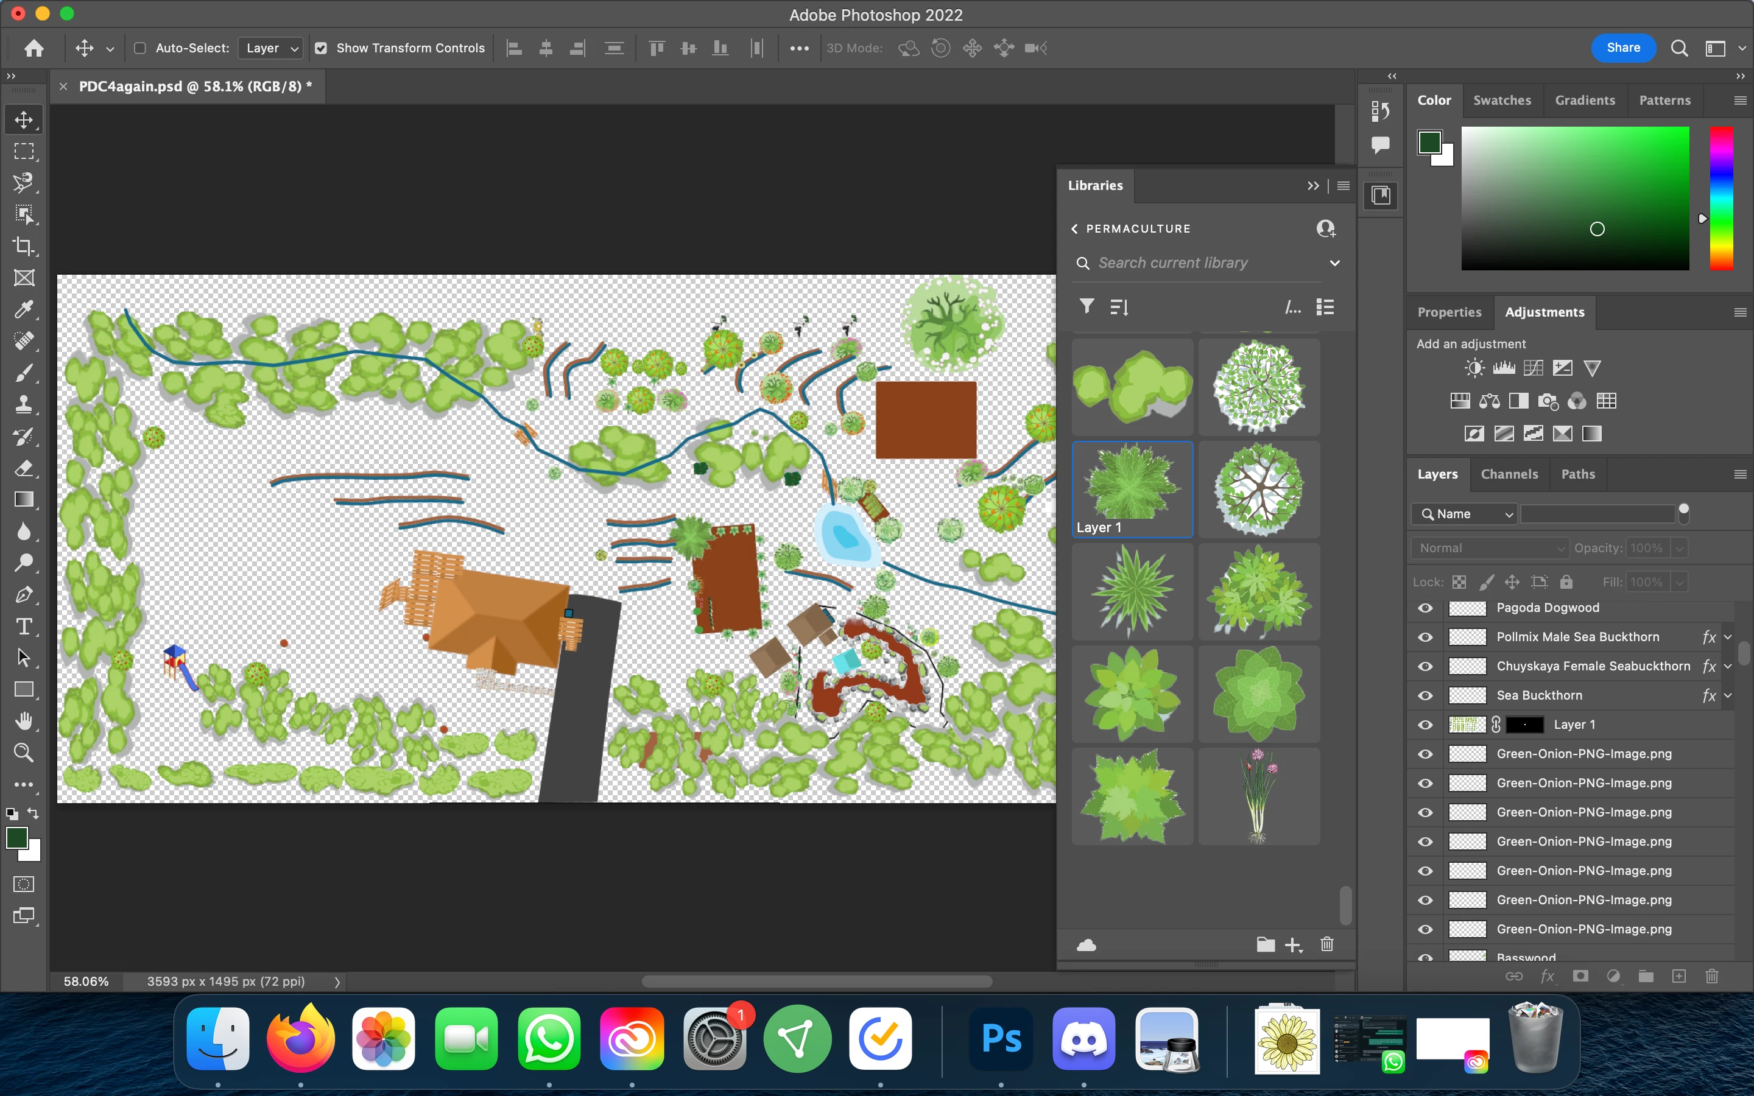Hide the Pagoda Dogwood layer
1754x1096 pixels.
pyautogui.click(x=1425, y=608)
